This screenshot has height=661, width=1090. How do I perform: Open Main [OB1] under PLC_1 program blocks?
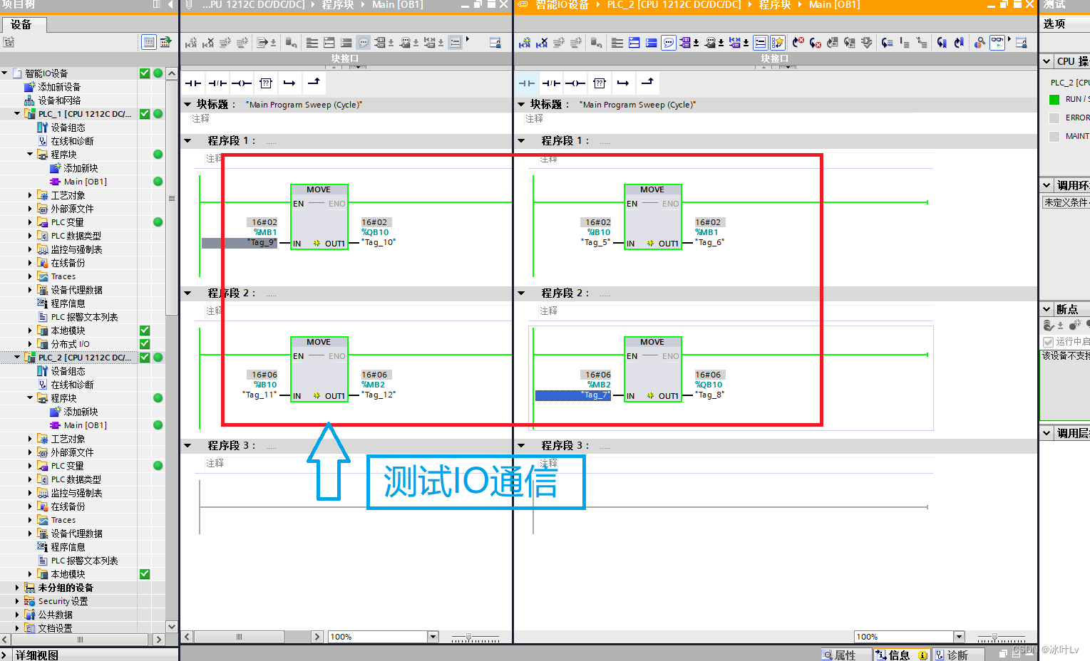pos(85,182)
